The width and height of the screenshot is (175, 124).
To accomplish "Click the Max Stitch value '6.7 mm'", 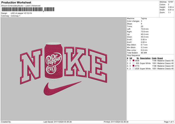I will [144, 45].
